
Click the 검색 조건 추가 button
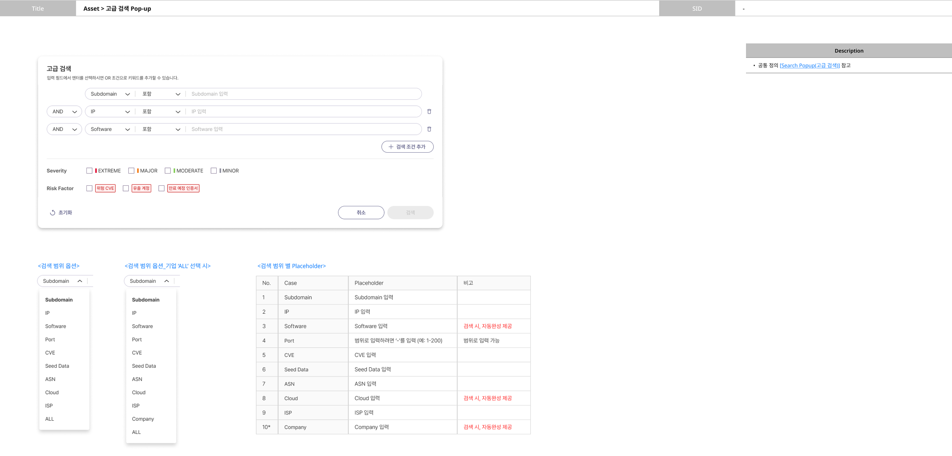point(407,147)
